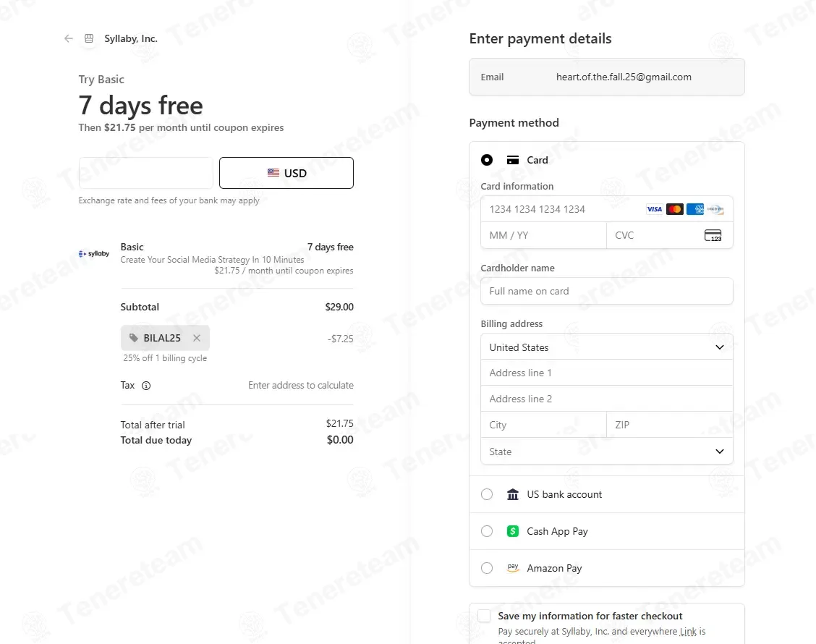
Task: Click the Tax info icon
Action: pyautogui.click(x=146, y=386)
